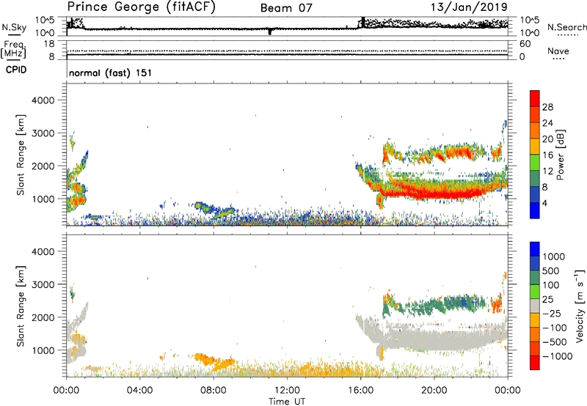Click the "18" frequency axis tick
The width and height of the screenshot is (587, 406).
[x=48, y=44]
